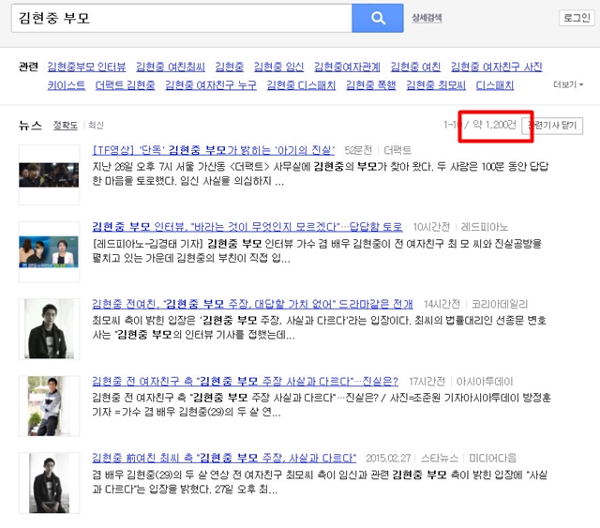
Task: Open related search 김현중 여친
Action: tap(415, 67)
